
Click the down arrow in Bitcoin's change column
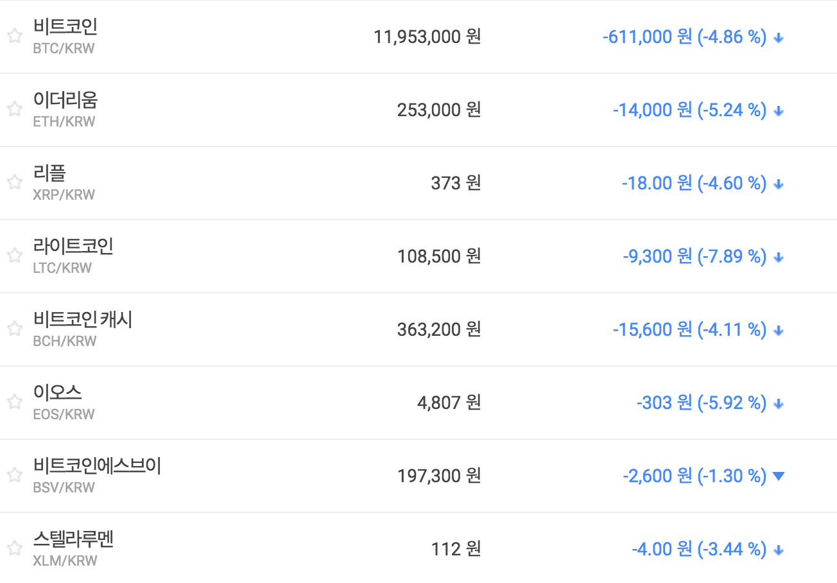click(779, 38)
